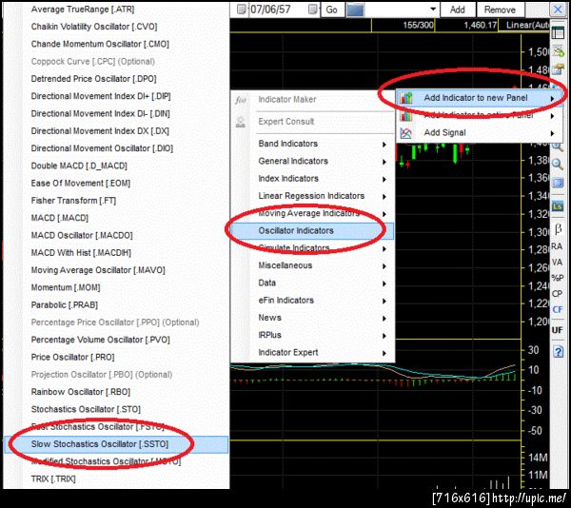The image size is (571, 508).
Task: Open News menu entry
Action: click(x=312, y=318)
